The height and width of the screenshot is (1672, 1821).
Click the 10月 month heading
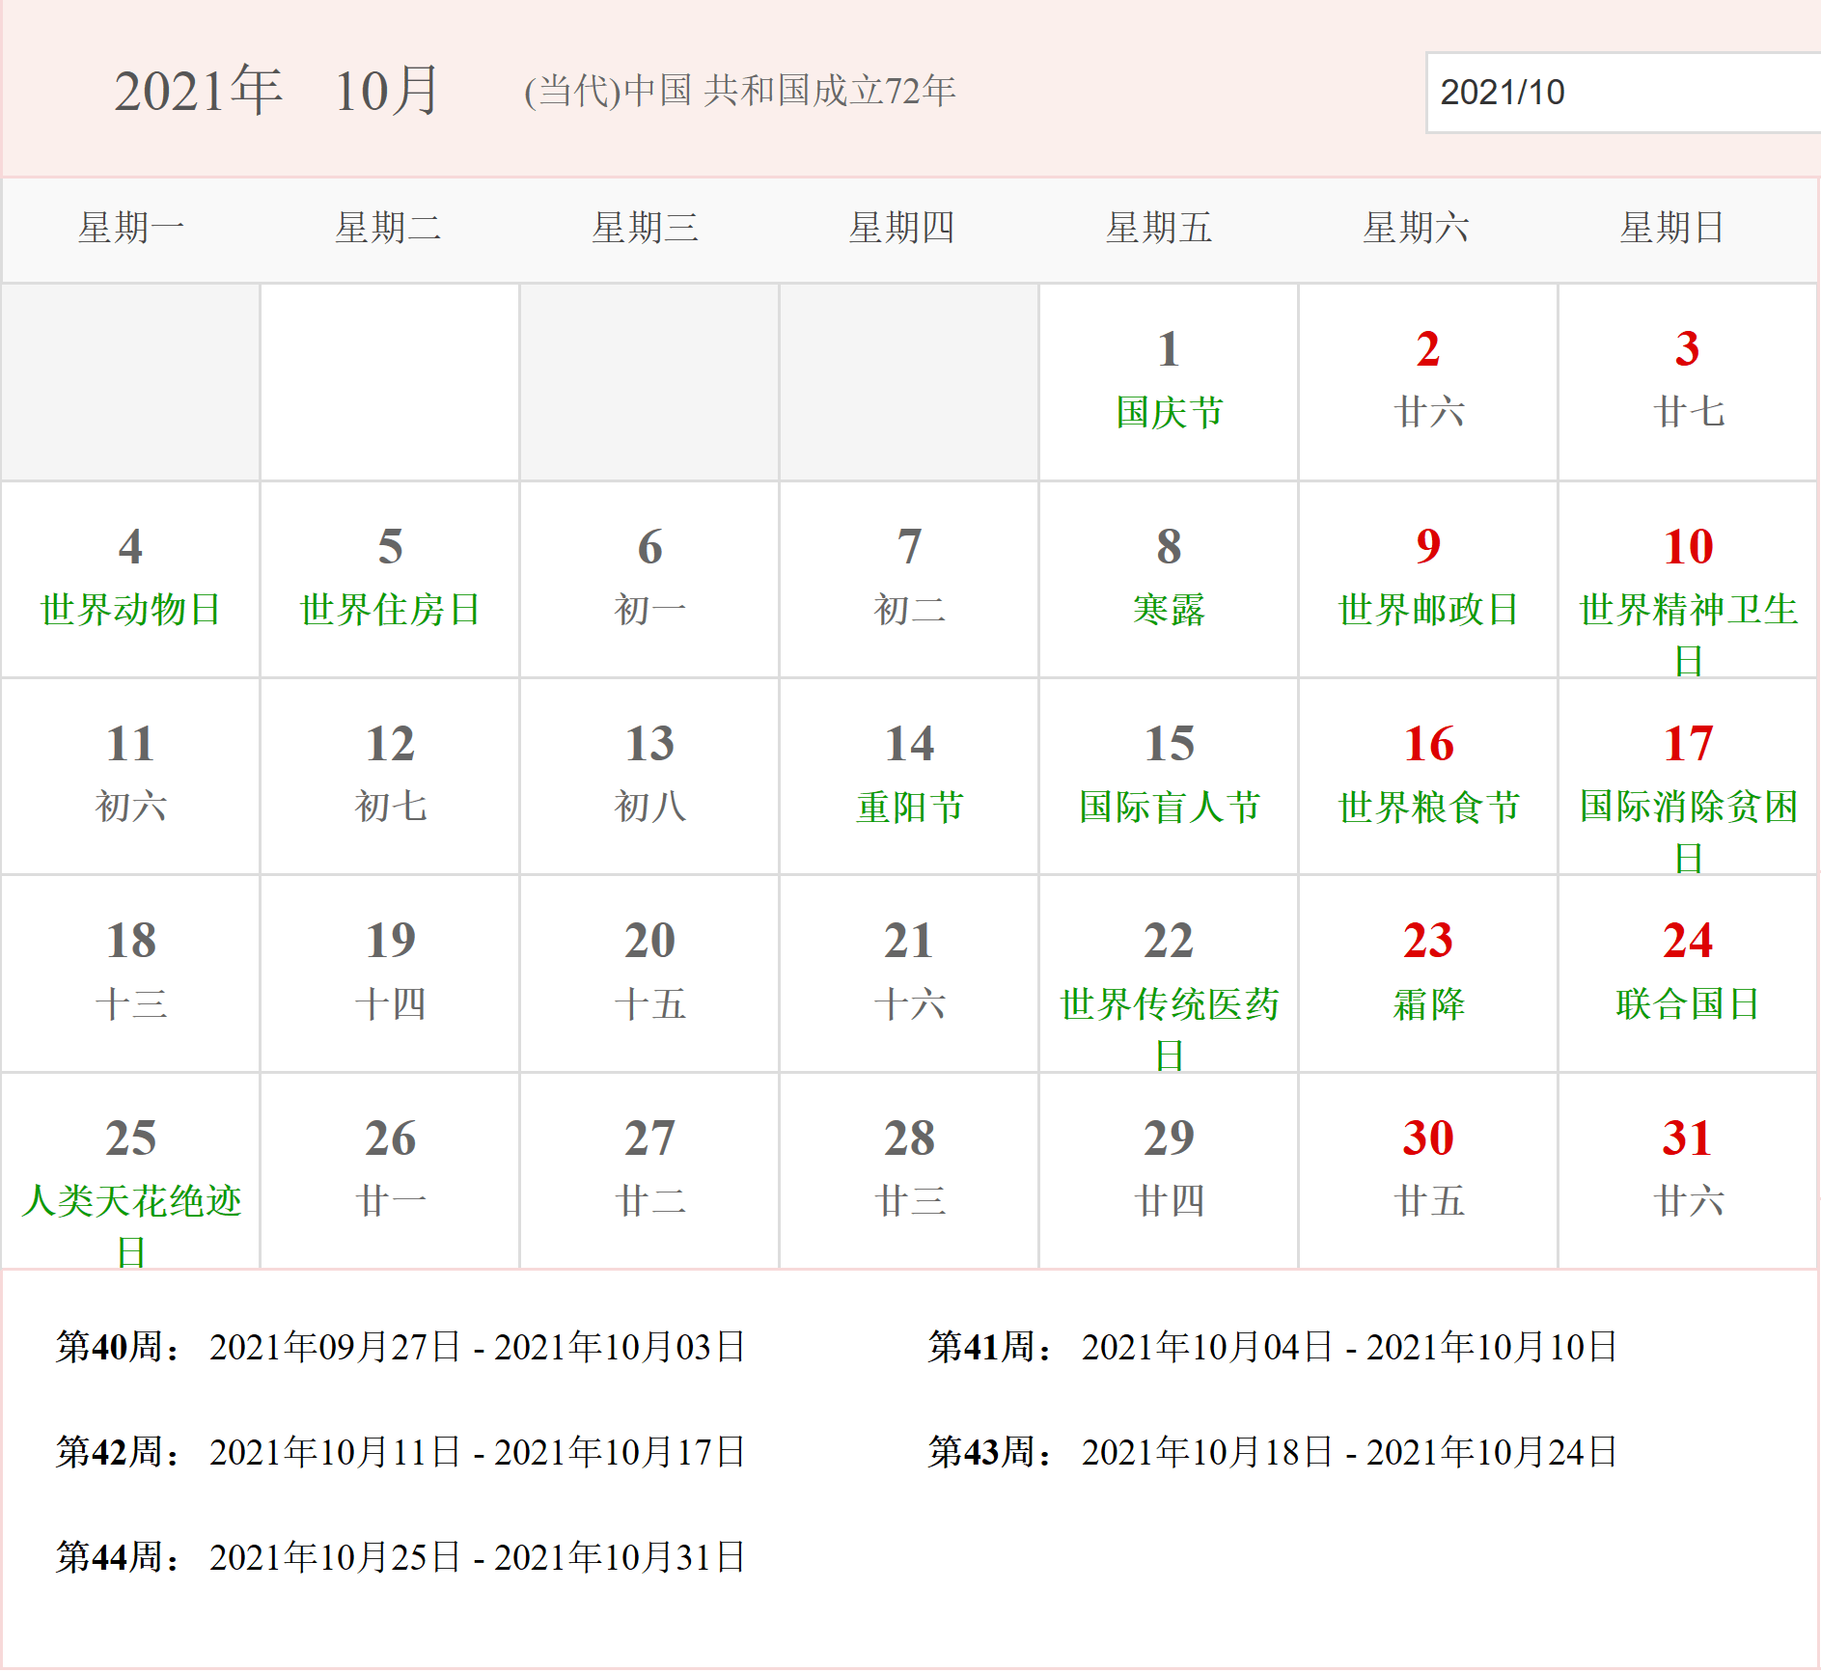387,91
